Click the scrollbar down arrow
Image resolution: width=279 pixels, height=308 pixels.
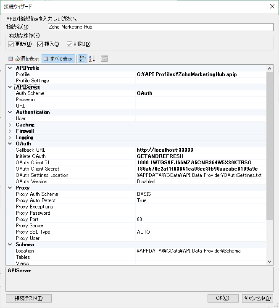click(x=270, y=262)
